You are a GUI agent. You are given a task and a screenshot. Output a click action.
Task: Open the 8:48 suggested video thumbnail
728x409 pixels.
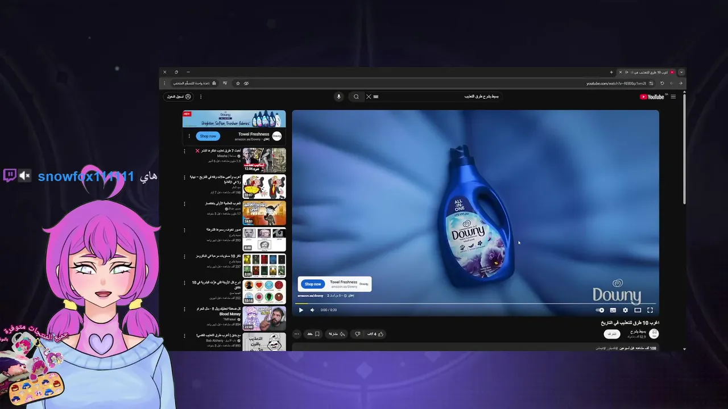point(264,239)
